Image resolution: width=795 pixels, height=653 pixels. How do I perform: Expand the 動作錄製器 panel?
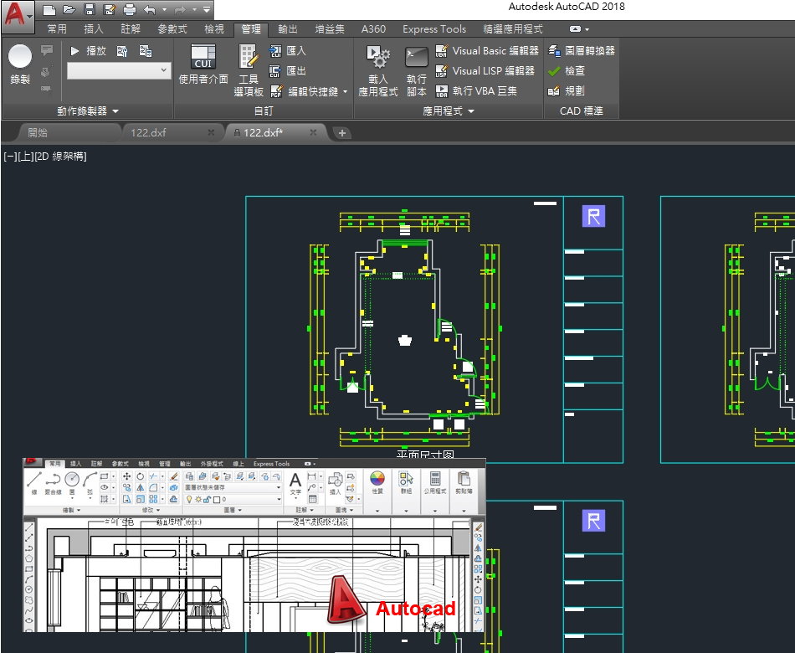(88, 111)
